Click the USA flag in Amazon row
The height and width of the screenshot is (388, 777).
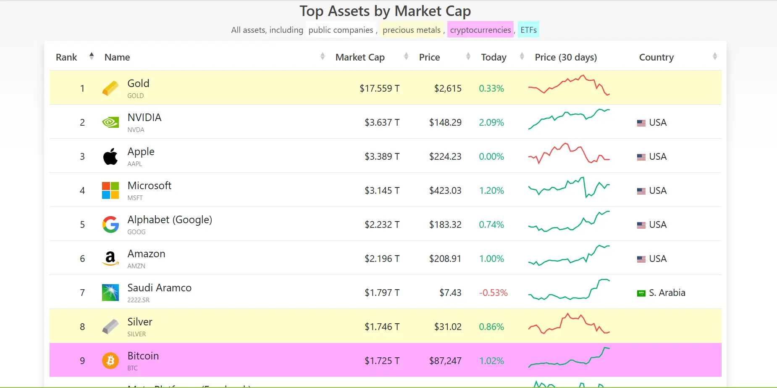click(x=641, y=259)
